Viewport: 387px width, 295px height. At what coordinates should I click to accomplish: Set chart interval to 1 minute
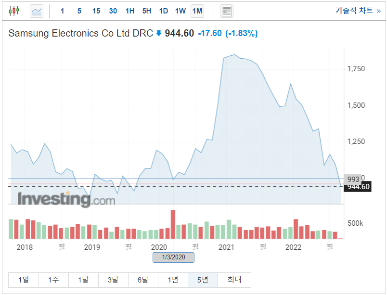pos(62,11)
